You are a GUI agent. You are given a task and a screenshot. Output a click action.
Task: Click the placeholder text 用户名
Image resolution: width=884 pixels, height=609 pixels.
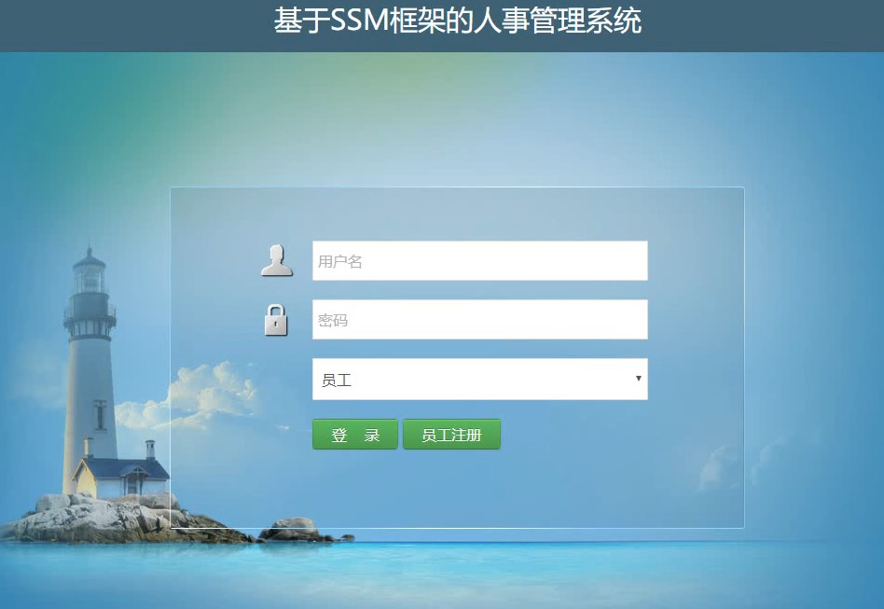340,262
